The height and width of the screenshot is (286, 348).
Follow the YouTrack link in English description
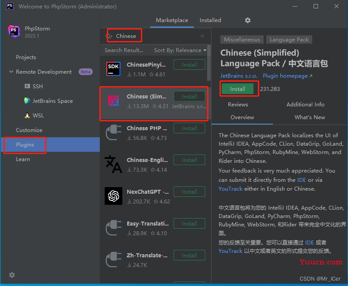pyautogui.click(x=231, y=188)
